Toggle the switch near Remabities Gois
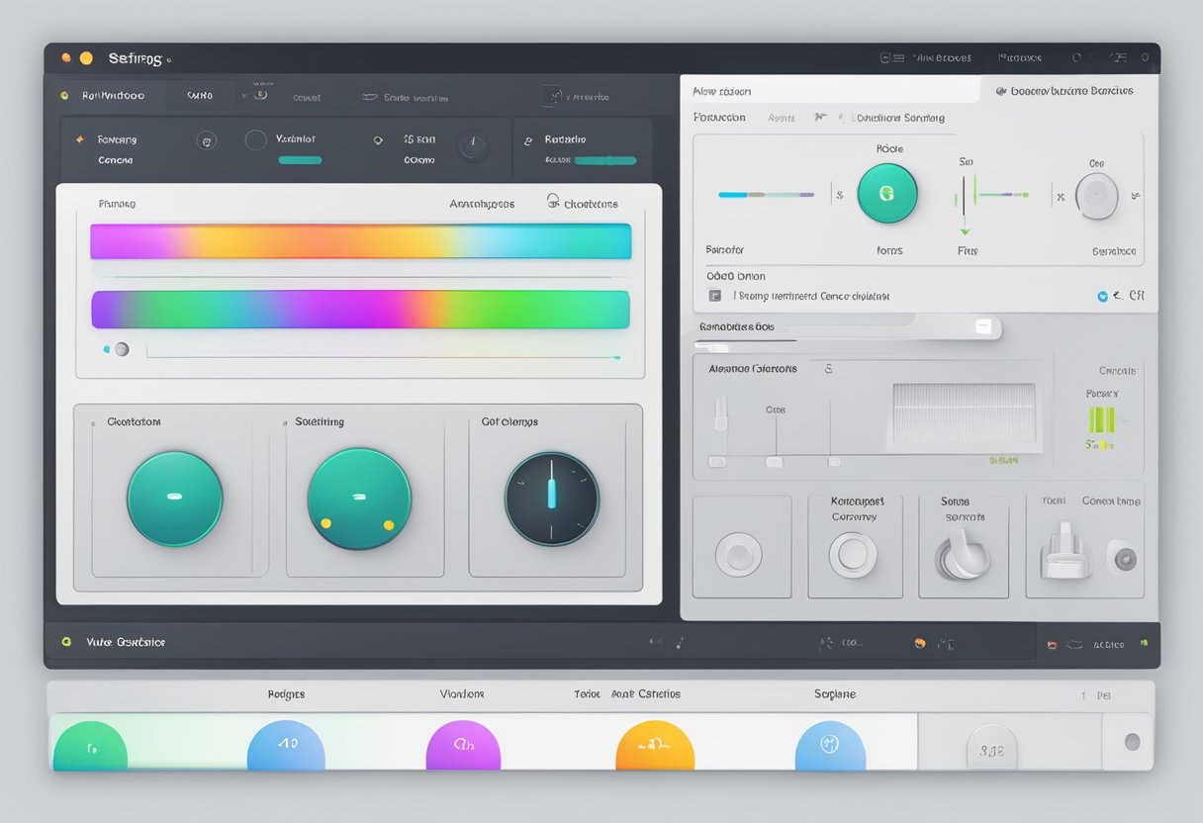 pyautogui.click(x=983, y=326)
